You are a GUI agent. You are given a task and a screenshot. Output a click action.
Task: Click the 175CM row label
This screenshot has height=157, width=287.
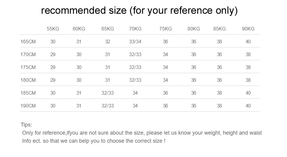(28, 67)
